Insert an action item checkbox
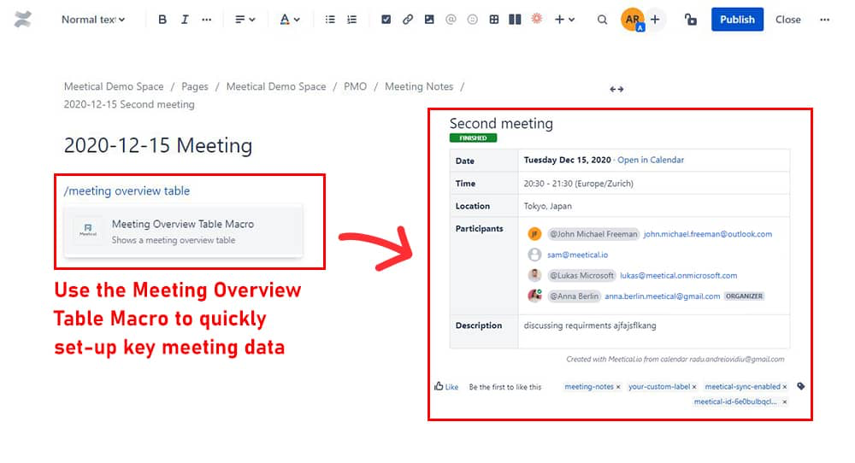855x463 pixels. (x=386, y=20)
